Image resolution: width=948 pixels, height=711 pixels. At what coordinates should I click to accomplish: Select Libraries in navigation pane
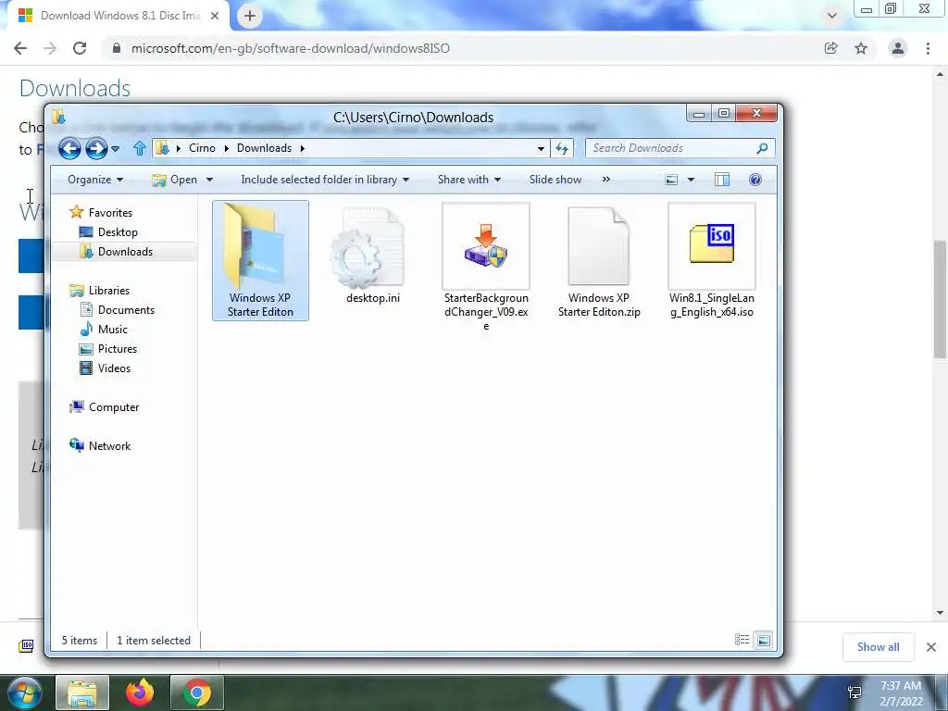click(109, 291)
